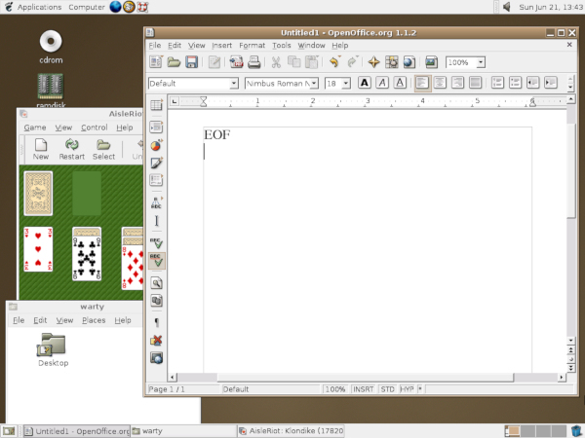Switch to AisleRiot Klondike taskbar button
The image size is (585, 438).
[x=291, y=431]
